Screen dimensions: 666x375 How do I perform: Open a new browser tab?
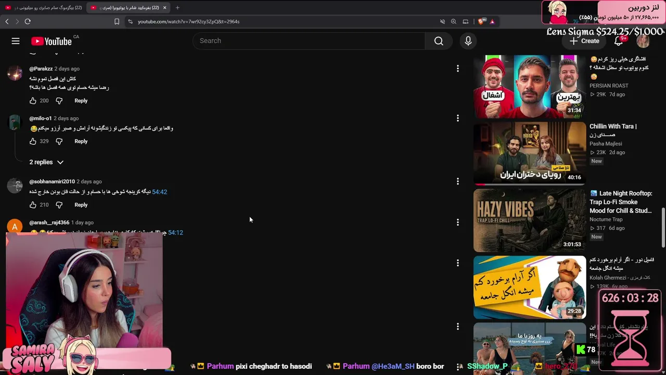177,7
